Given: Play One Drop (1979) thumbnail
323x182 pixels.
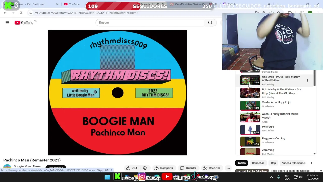Looking at the screenshot, I should 250,81.
